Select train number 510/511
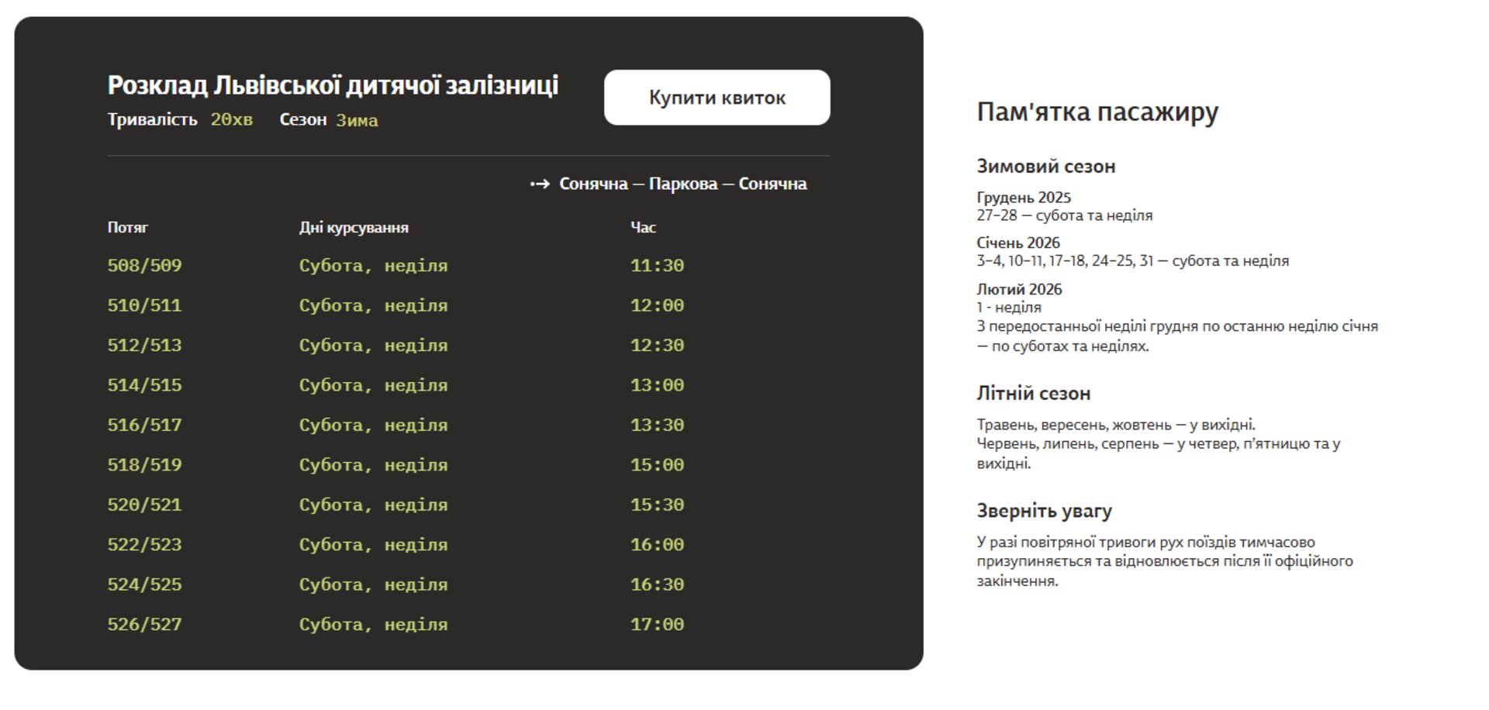This screenshot has width=1489, height=710. (144, 306)
